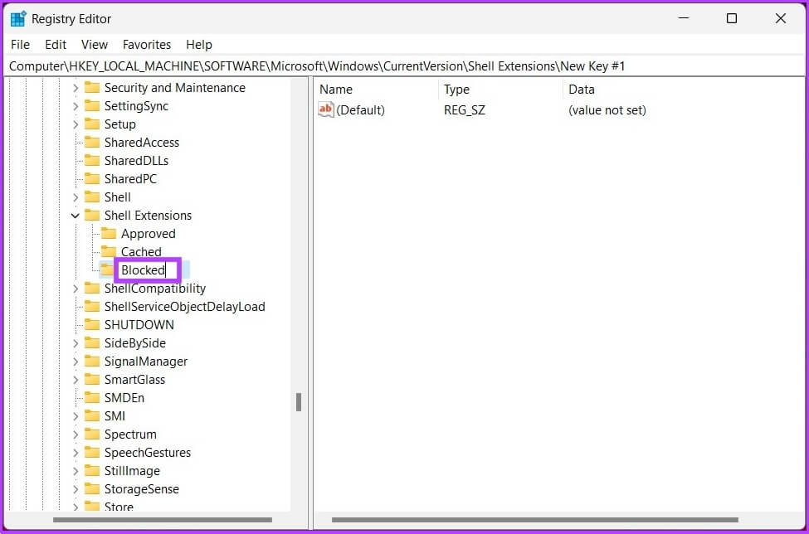Image resolution: width=809 pixels, height=534 pixels.
Task: Click the Registry Editor app icon in title bar
Action: (x=18, y=18)
